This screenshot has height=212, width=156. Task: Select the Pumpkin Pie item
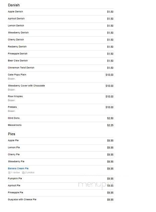click(x=15, y=179)
